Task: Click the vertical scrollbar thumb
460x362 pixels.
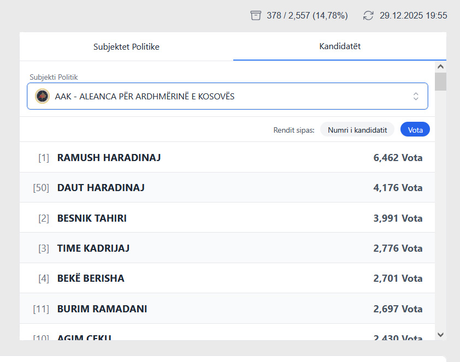Action: coord(440,81)
